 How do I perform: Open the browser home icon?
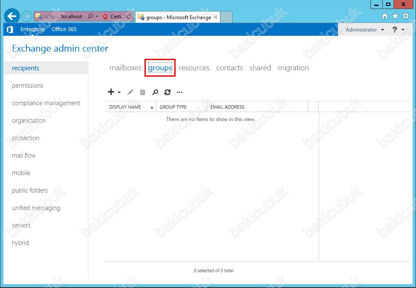pyautogui.click(x=385, y=16)
